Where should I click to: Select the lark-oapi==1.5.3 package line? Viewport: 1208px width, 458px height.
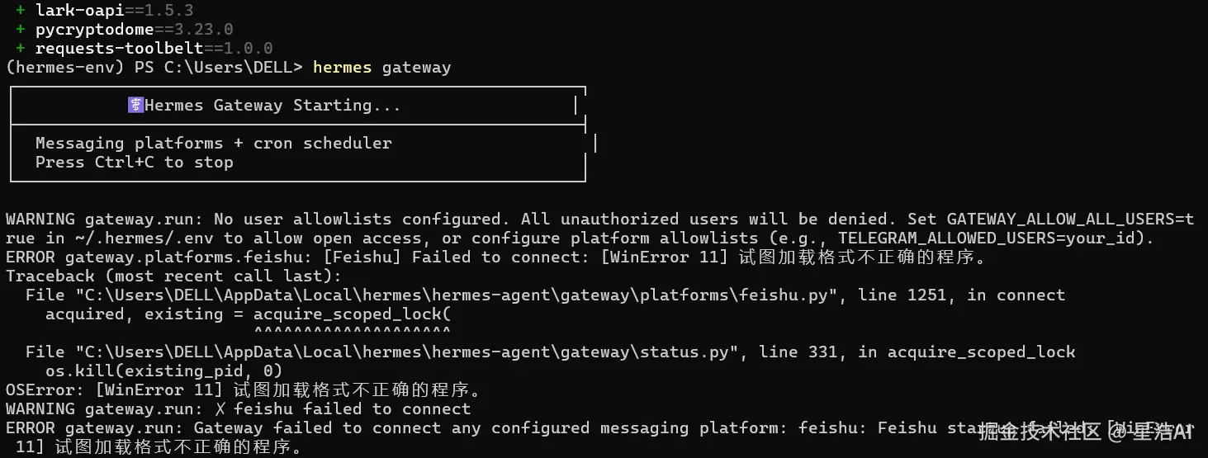click(x=114, y=11)
